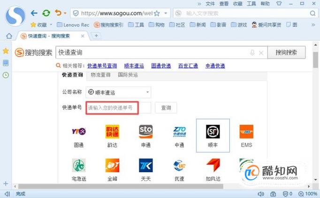Open the 爱问共享资 bookmark
Viewport: 320px width, 198px height.
click(267, 25)
